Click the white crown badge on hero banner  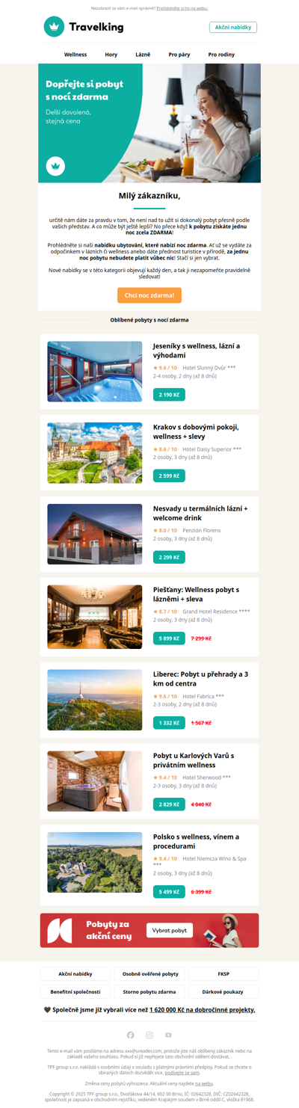pyautogui.click(x=55, y=166)
